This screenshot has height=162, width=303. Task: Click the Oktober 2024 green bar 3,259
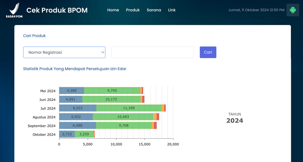coord(84,134)
